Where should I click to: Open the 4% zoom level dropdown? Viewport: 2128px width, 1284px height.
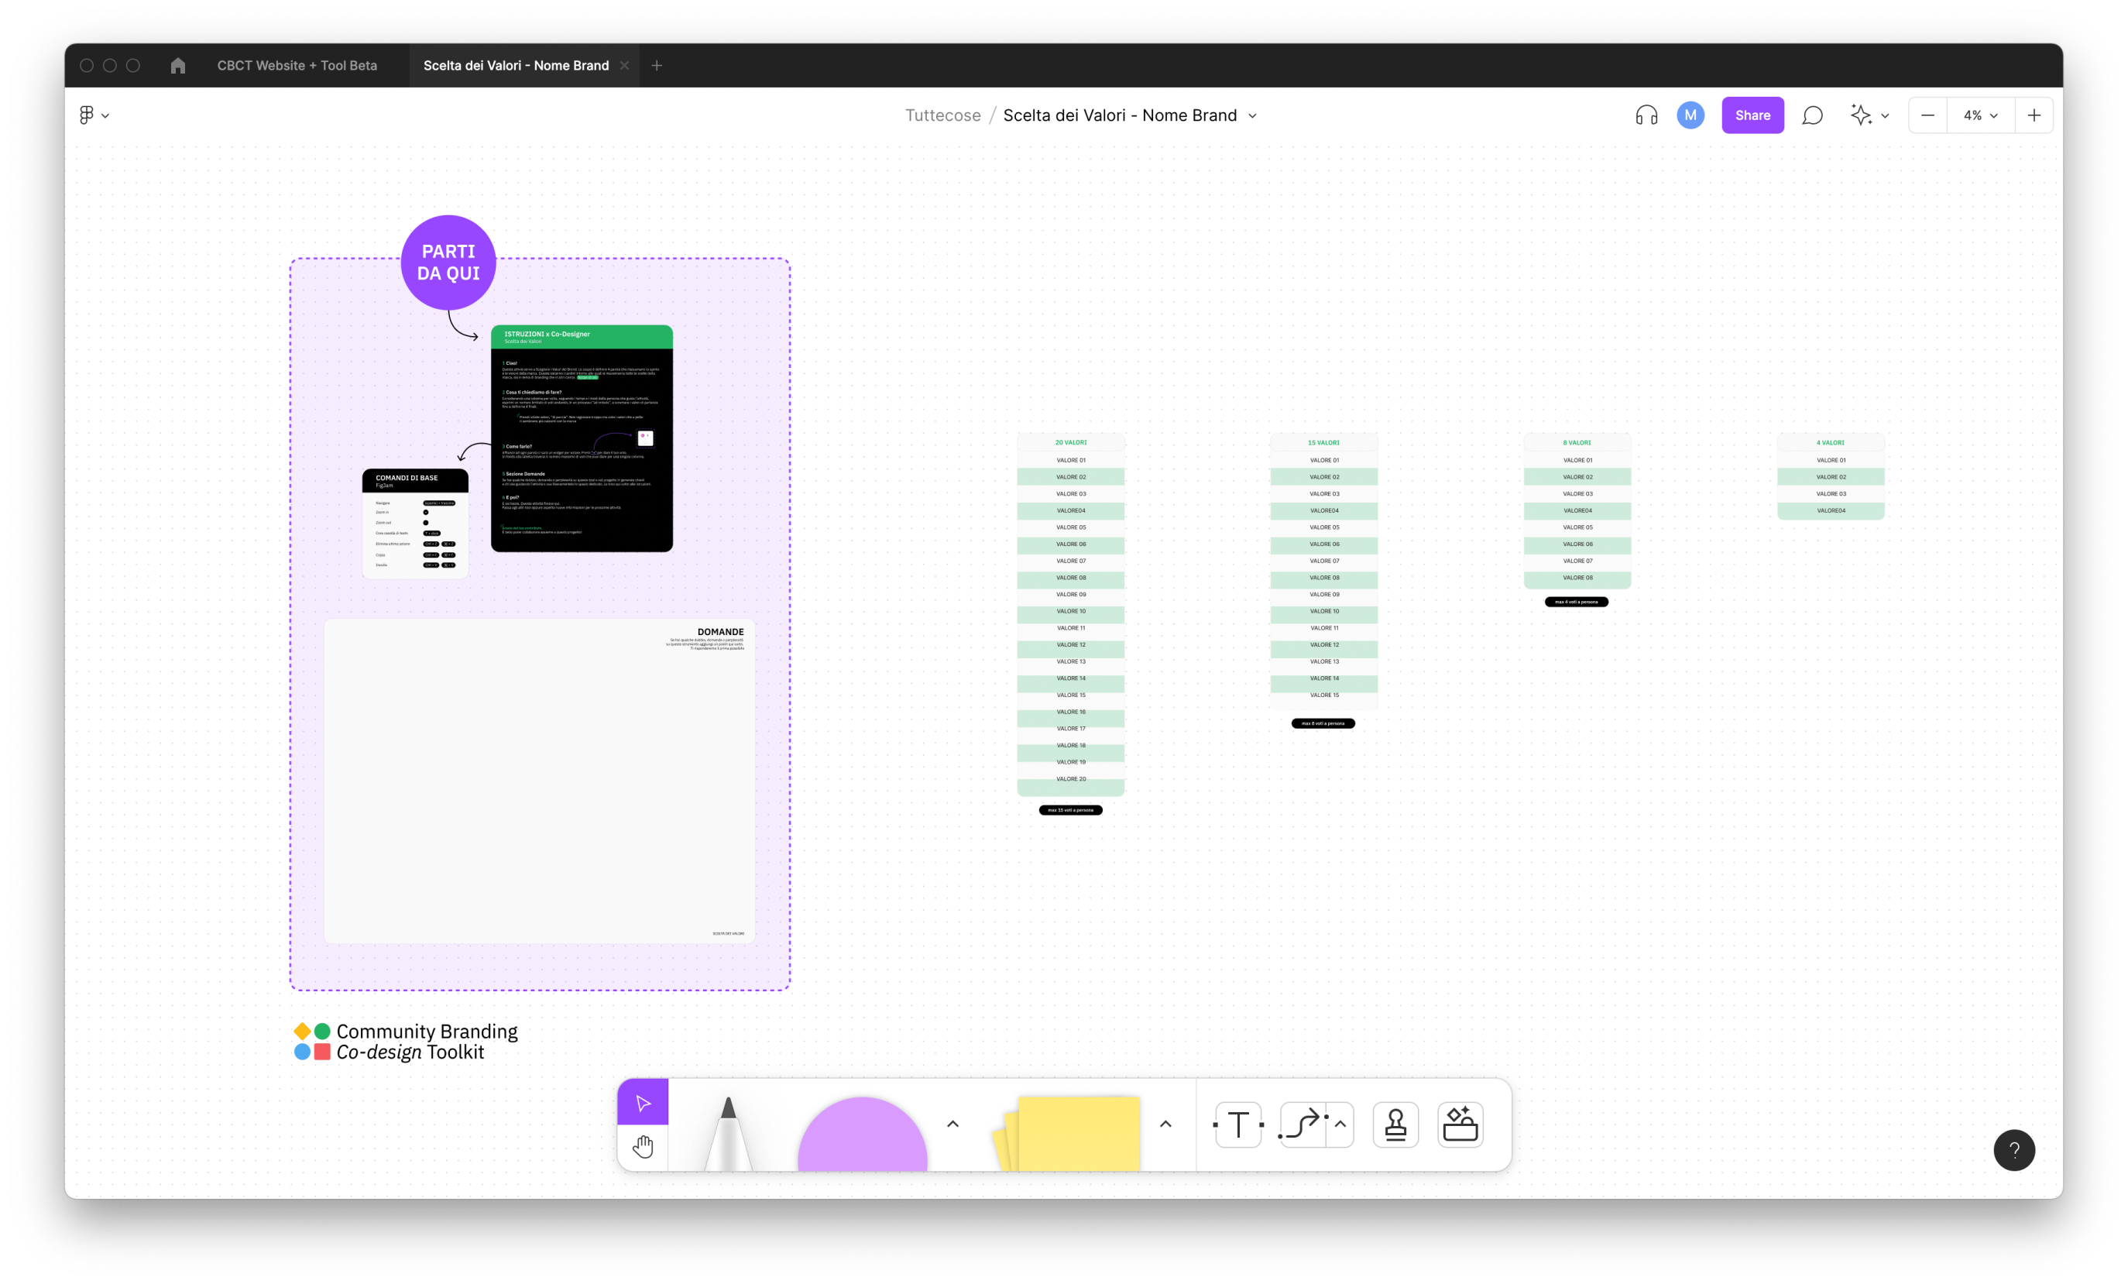pos(1980,115)
